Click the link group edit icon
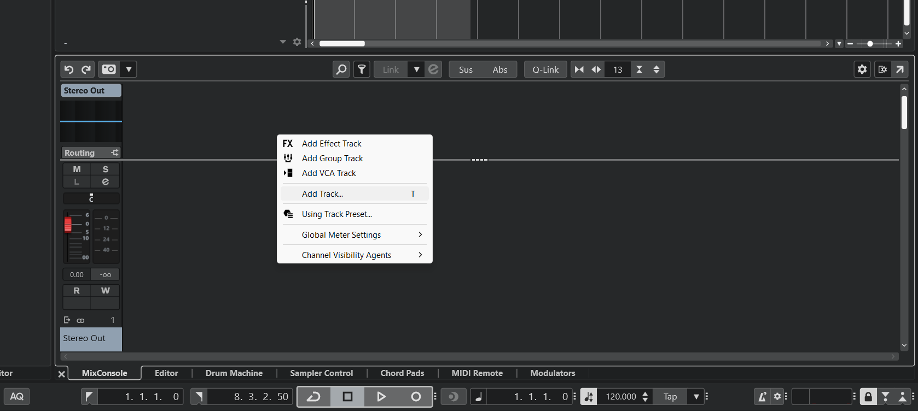This screenshot has height=411, width=918. (x=433, y=69)
